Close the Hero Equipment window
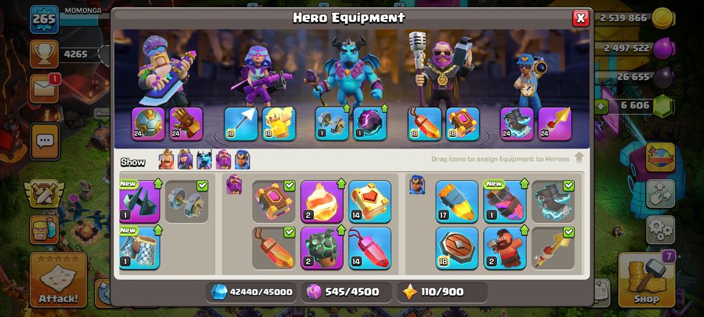Screen dimensions: 704x317 pos(581,18)
